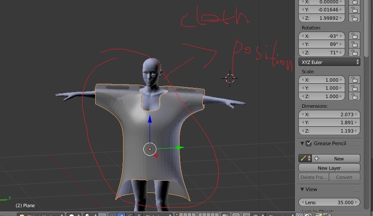
Task: Decrease Lens value using its left arrow
Action: click(303, 202)
